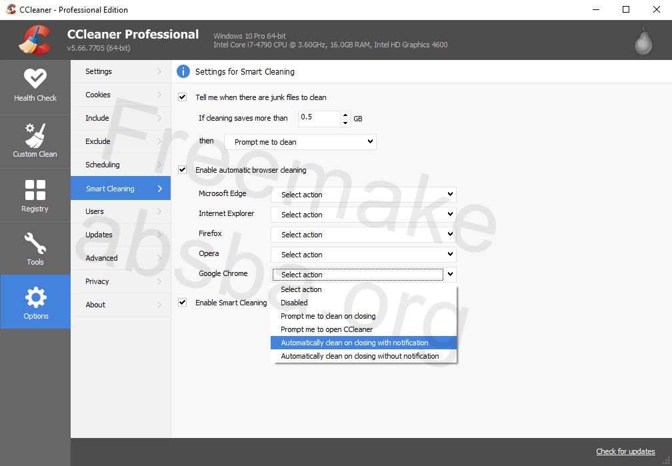Open the Scheduling options page
Screen dimensions: 672x466
click(x=121, y=165)
